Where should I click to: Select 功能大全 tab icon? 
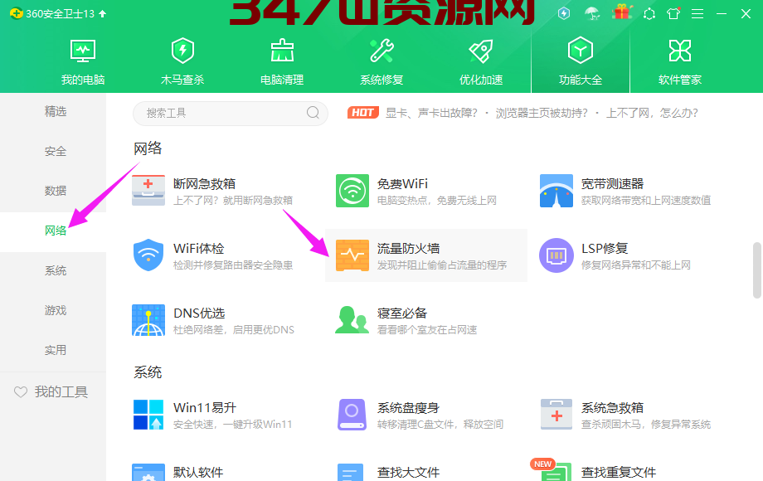[581, 50]
